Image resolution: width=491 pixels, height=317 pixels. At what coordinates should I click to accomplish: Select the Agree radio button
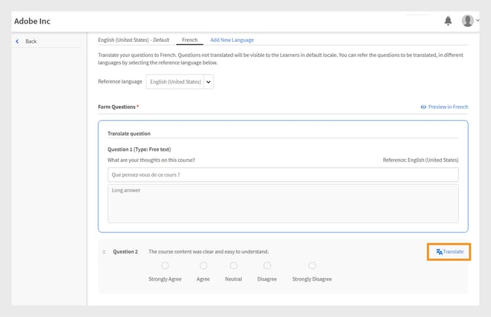click(204, 265)
